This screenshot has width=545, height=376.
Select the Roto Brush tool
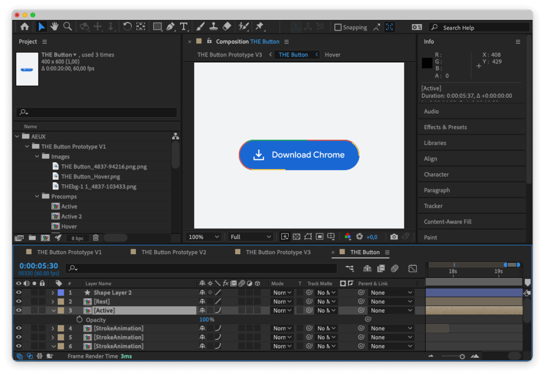[243, 27]
